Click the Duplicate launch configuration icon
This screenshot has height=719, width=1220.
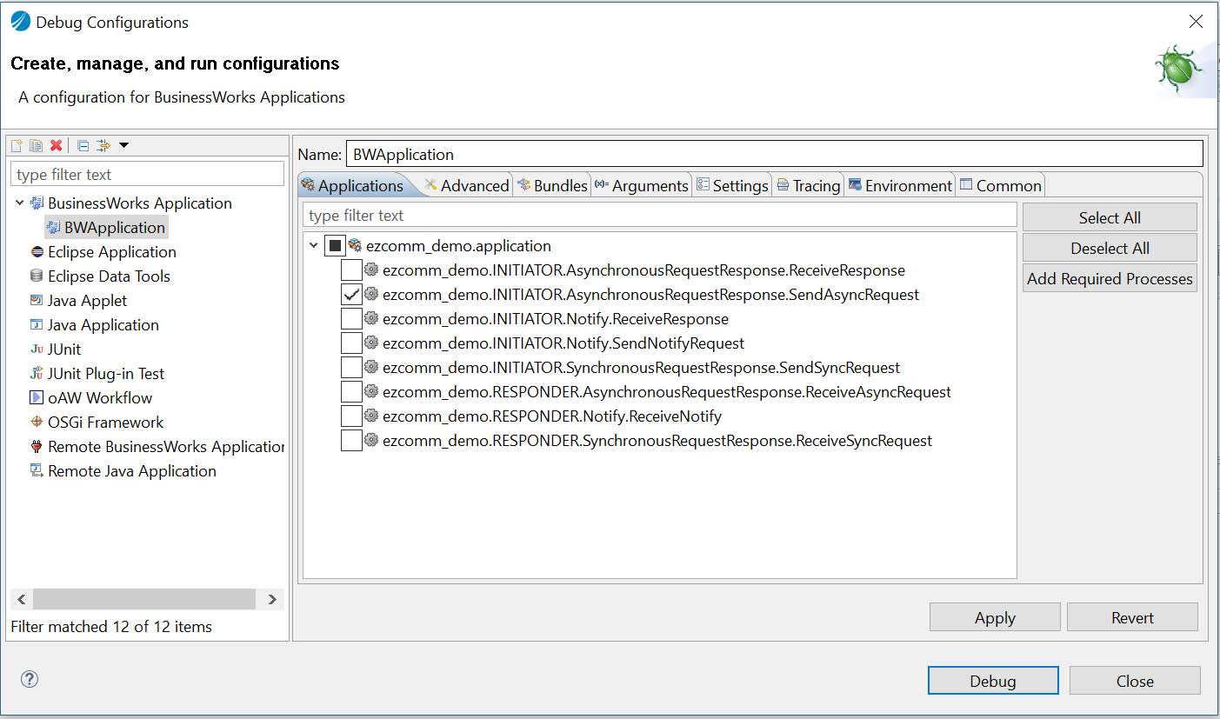pyautogui.click(x=36, y=145)
